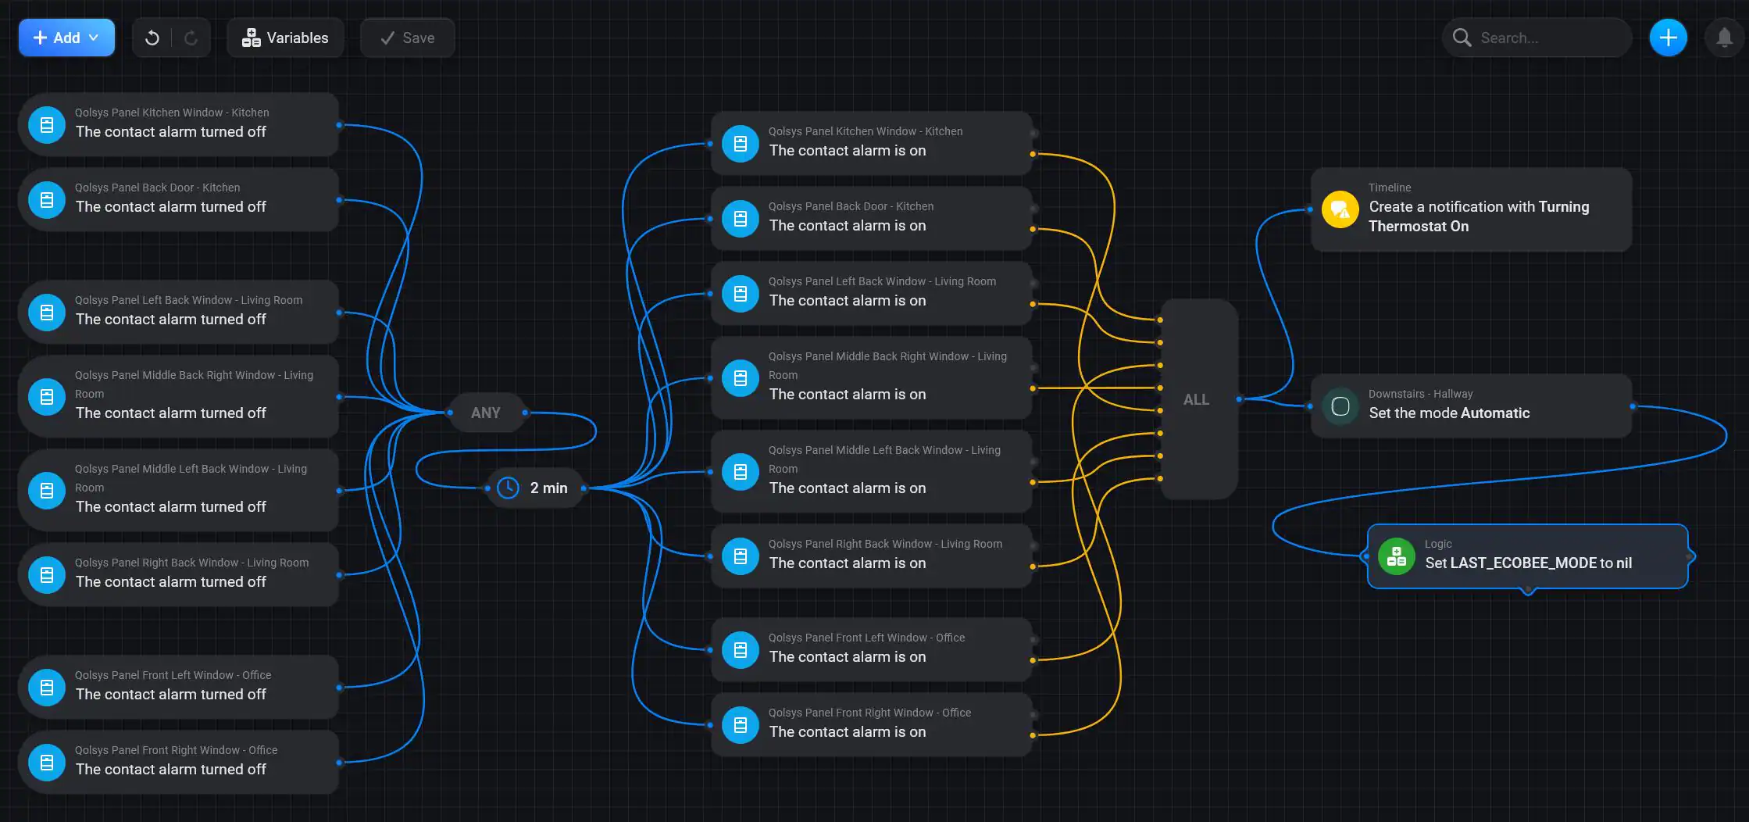Click Front Left Window alarm is on icon

click(x=740, y=650)
